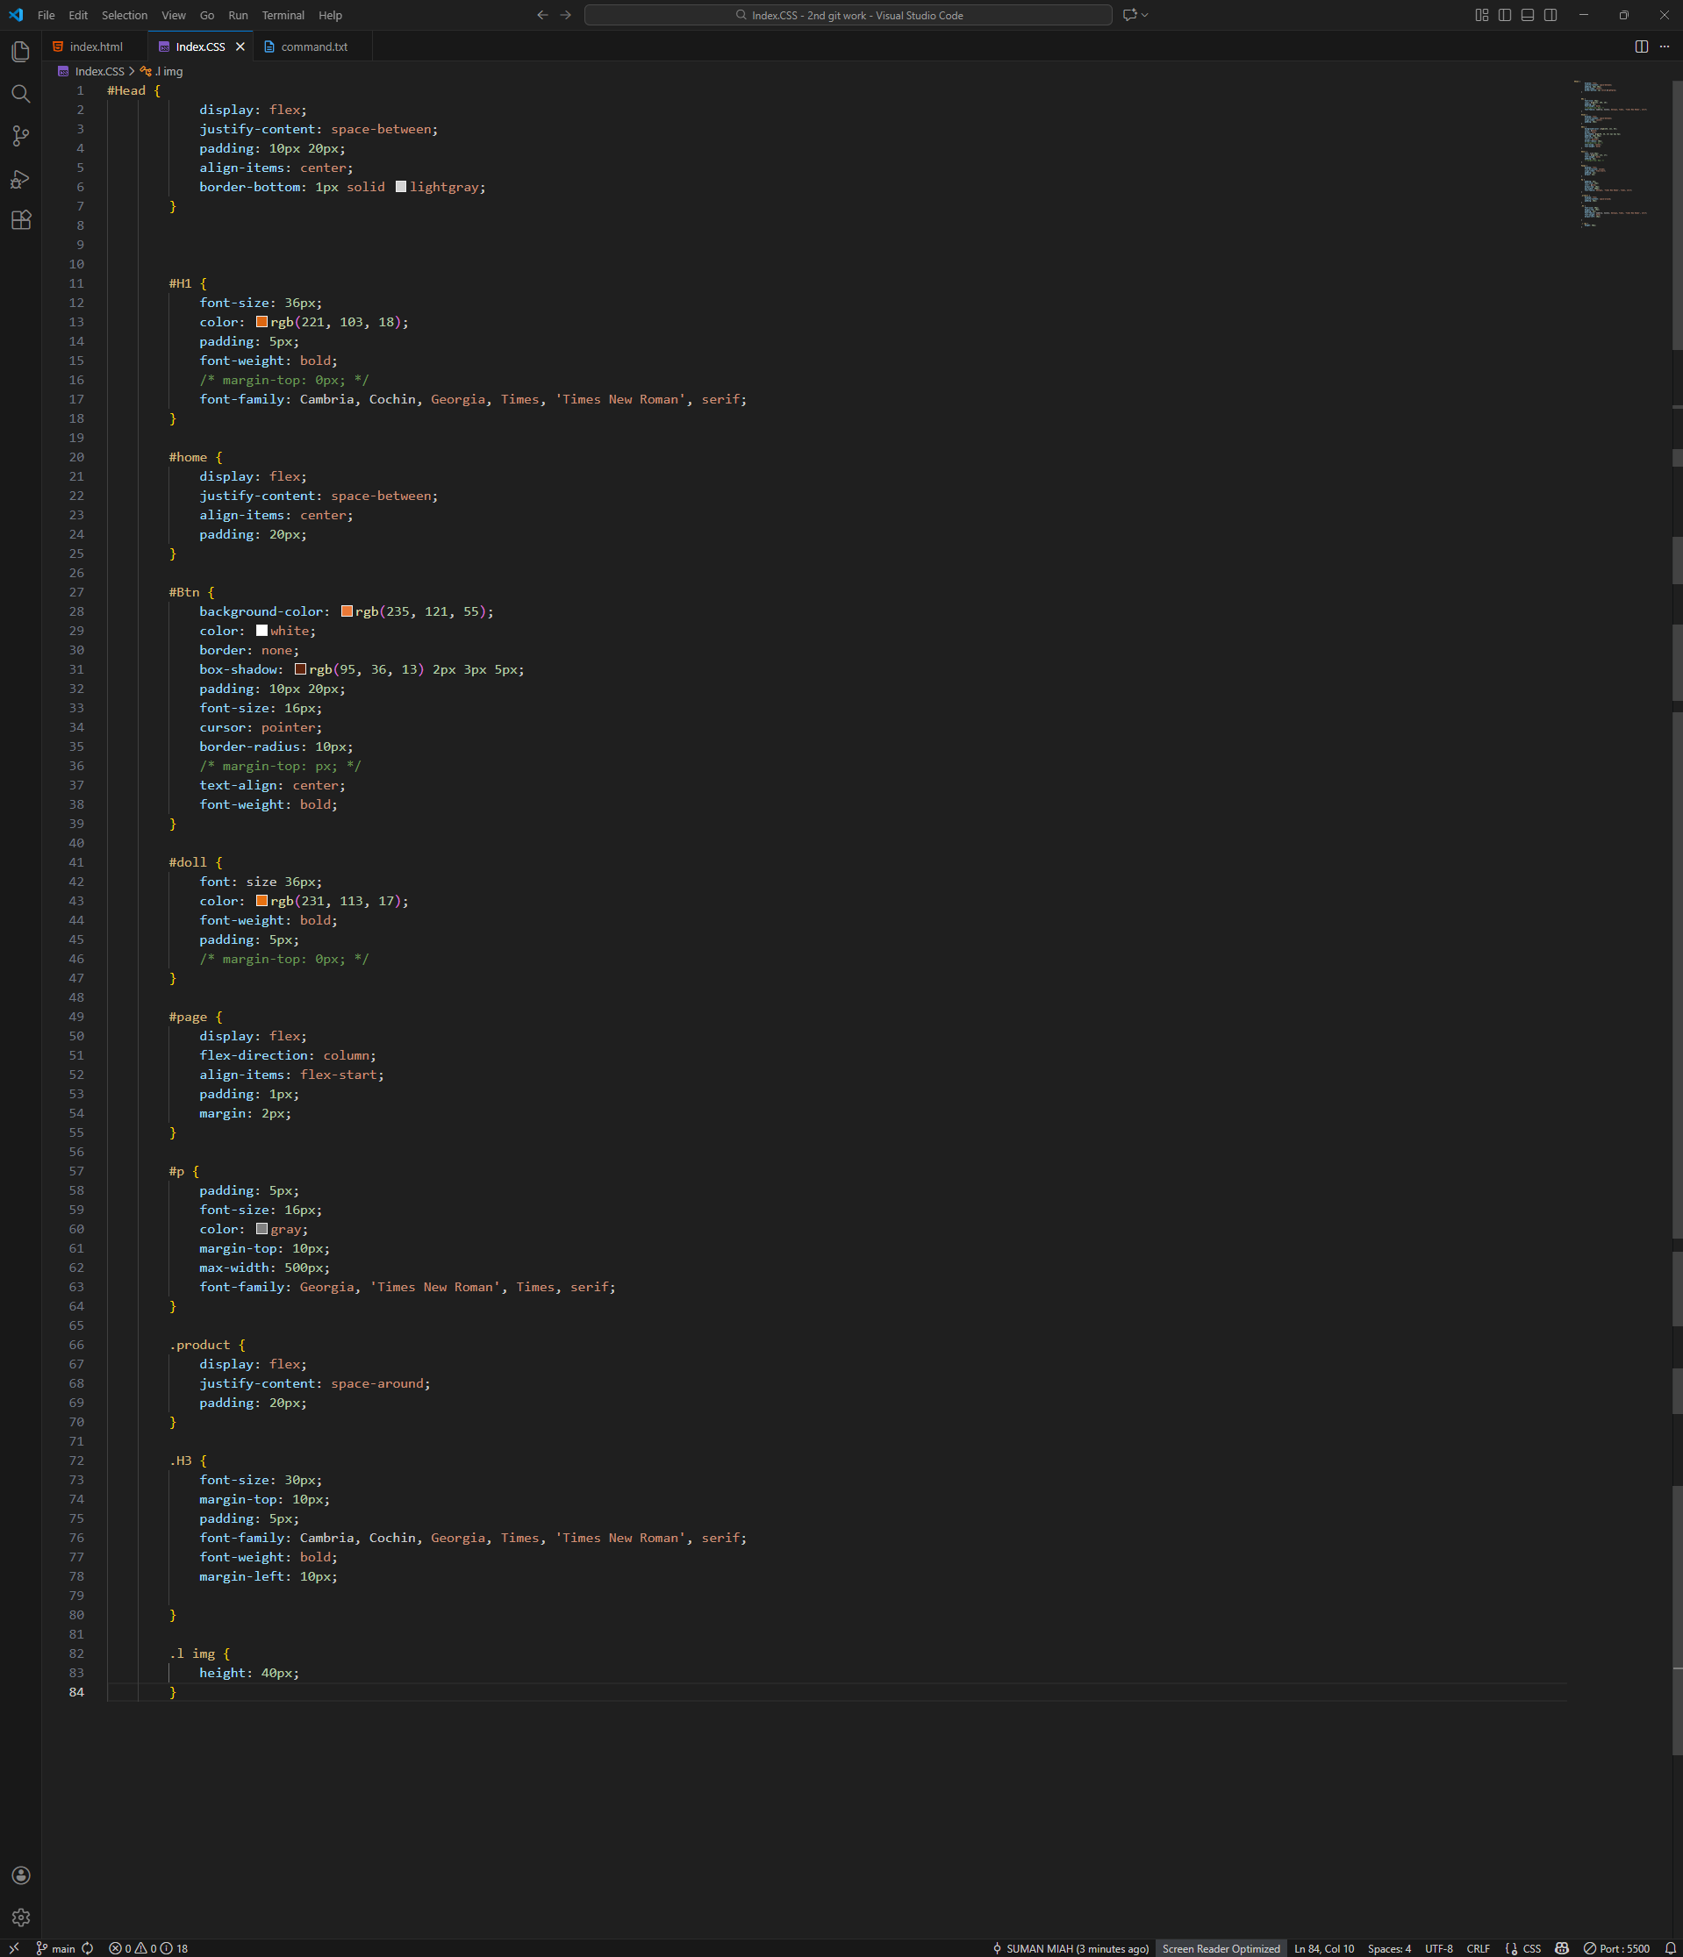Click the Manage gear icon
The width and height of the screenshot is (1683, 1957).
(x=21, y=1918)
